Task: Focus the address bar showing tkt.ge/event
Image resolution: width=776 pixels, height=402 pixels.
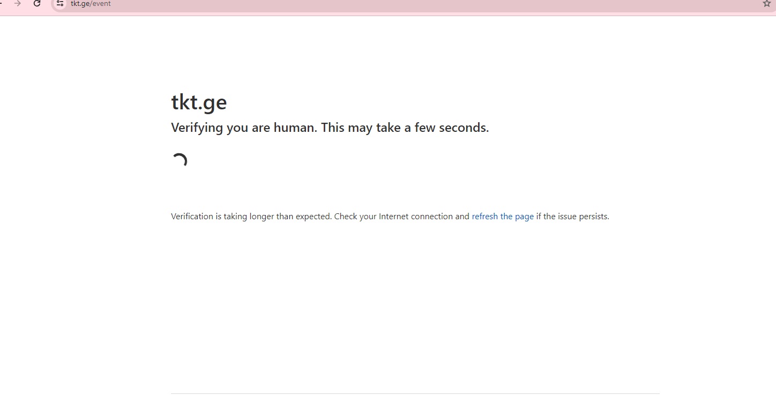Action: tap(413, 4)
